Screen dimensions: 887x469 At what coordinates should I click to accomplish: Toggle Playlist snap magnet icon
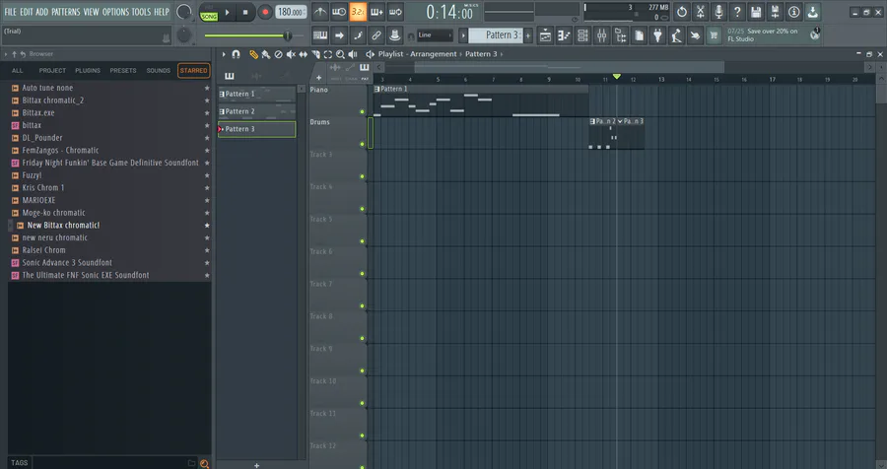point(236,54)
